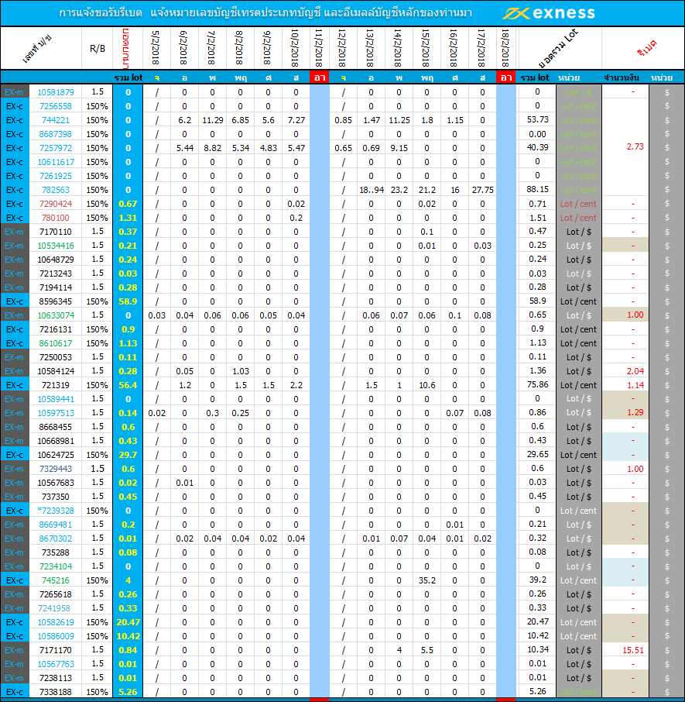The height and width of the screenshot is (702, 685).
Task: Click account number 10584124
Action: pyautogui.click(x=56, y=371)
